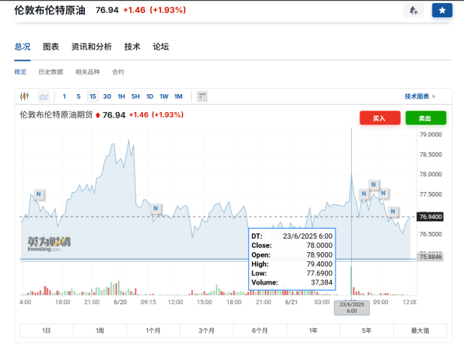Click the 6/21 date axis label
Screen dimensions: 464x344
pyautogui.click(x=291, y=302)
